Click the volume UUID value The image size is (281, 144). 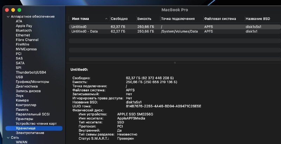(x=163, y=106)
